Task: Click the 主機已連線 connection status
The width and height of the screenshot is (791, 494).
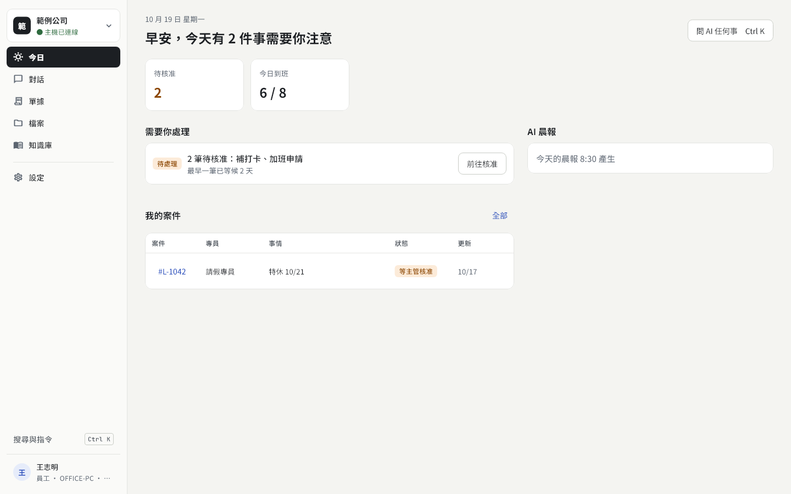Action: [x=58, y=32]
